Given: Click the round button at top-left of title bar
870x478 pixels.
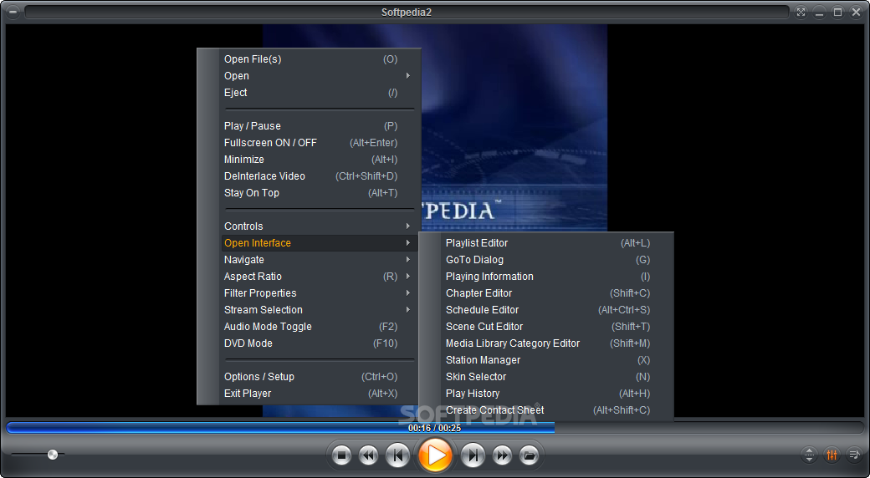Looking at the screenshot, I should [x=13, y=12].
